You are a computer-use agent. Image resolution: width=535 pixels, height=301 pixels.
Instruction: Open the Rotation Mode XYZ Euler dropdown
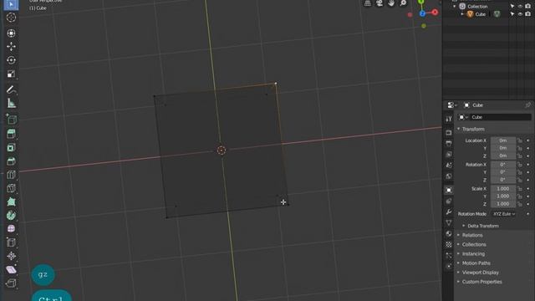point(503,214)
